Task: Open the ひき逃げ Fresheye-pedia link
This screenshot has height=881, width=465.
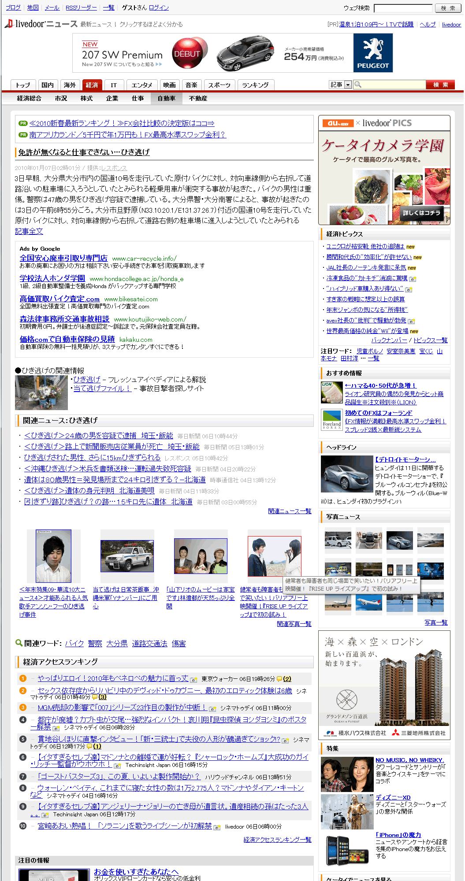Action: tap(87, 379)
